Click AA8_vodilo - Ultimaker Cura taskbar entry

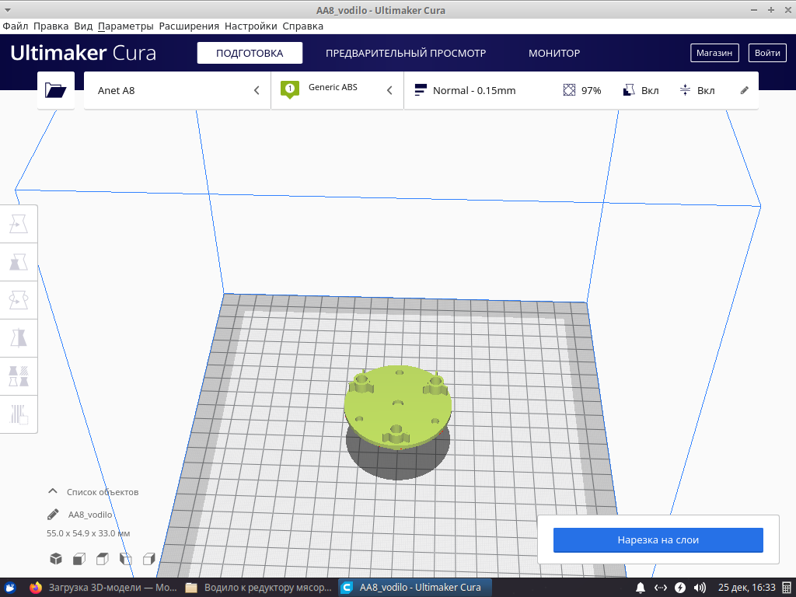coord(414,588)
